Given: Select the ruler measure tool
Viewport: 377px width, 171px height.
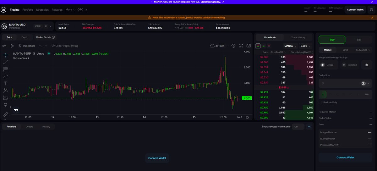Looking at the screenshot, I should pyautogui.click(x=6, y=114).
